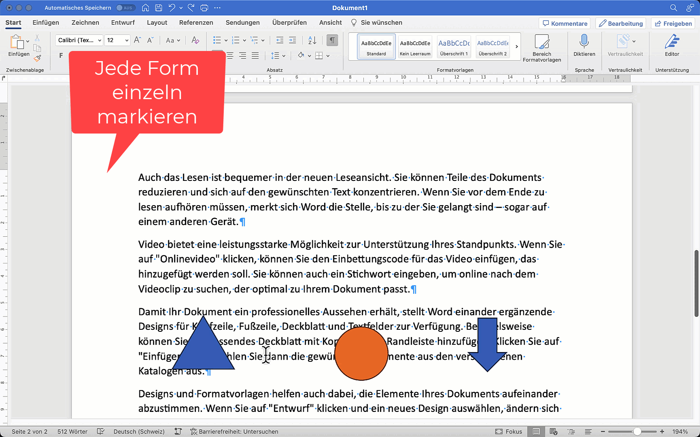Open the font name dropdown
This screenshot has height=437, width=700.
click(100, 40)
